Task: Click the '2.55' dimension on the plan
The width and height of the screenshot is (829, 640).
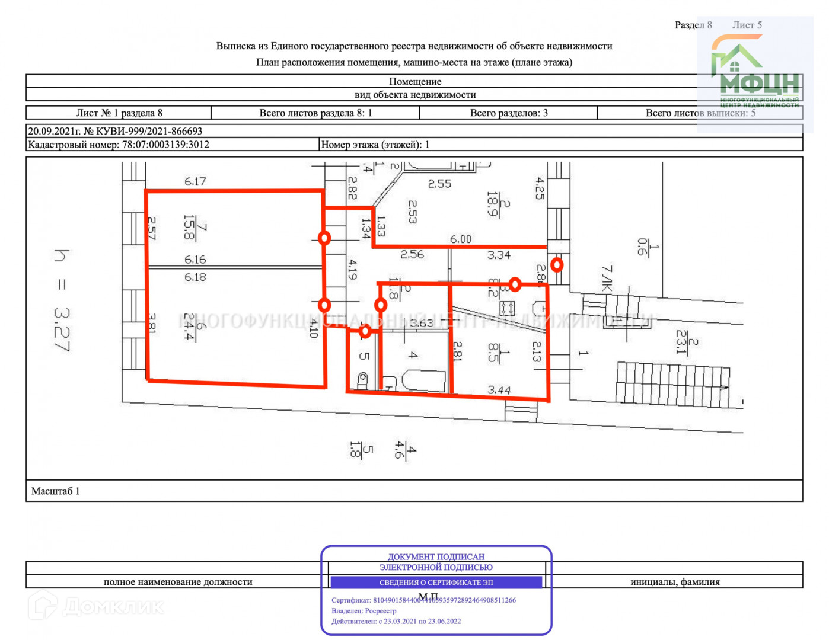Action: coord(439,184)
